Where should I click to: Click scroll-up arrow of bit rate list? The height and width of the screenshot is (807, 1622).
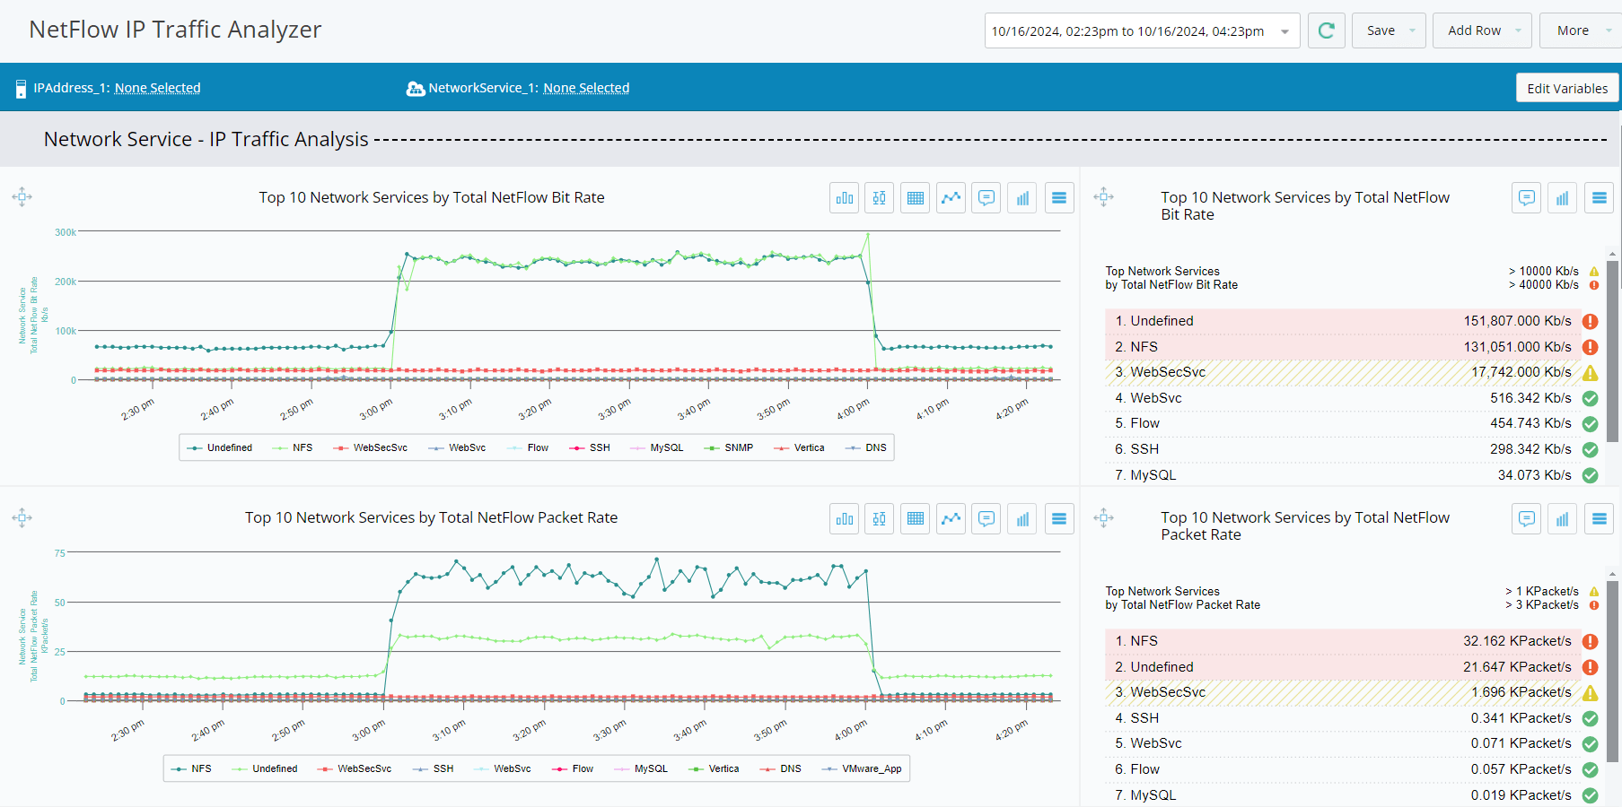click(1613, 255)
